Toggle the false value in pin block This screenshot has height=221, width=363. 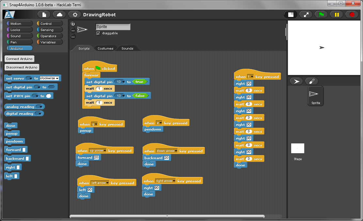click(140, 96)
